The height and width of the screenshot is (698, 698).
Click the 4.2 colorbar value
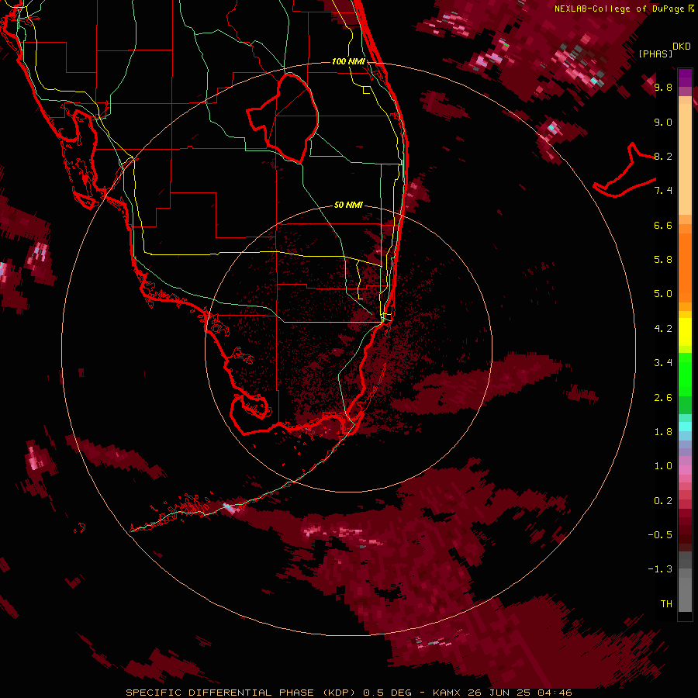point(663,329)
